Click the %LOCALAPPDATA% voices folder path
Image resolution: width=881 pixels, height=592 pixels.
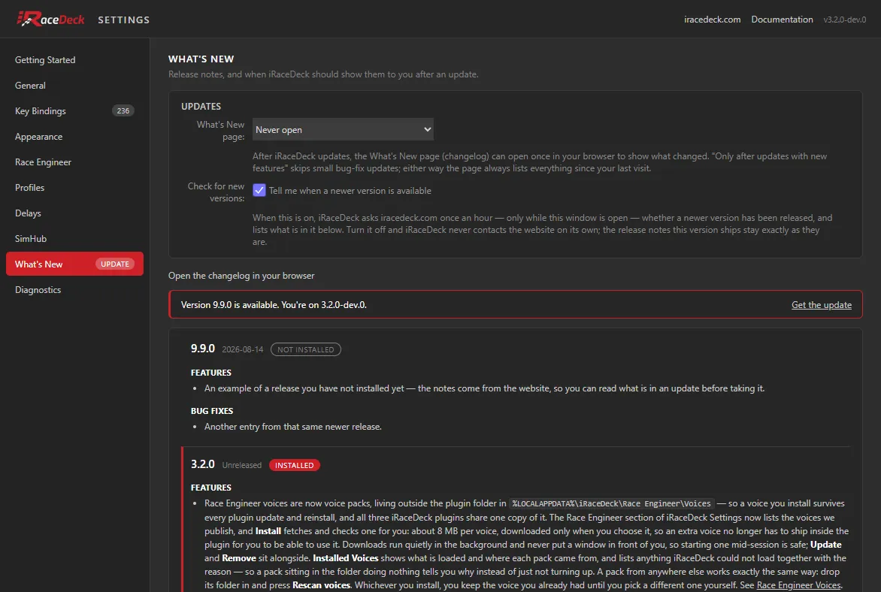(611, 504)
